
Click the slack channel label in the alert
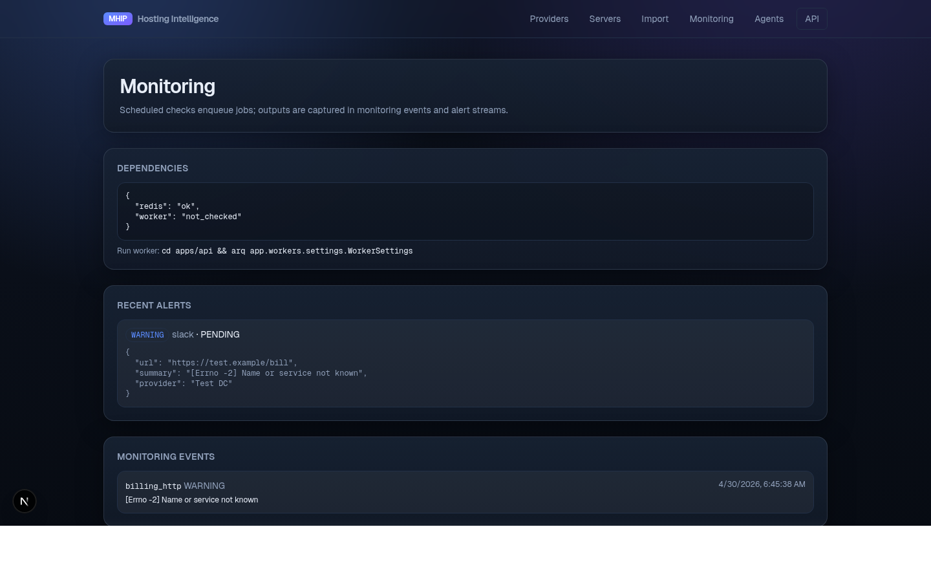[182, 335]
